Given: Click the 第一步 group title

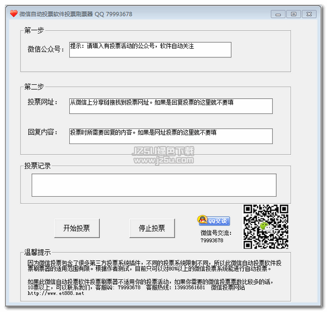Looking at the screenshot, I should tap(34, 30).
